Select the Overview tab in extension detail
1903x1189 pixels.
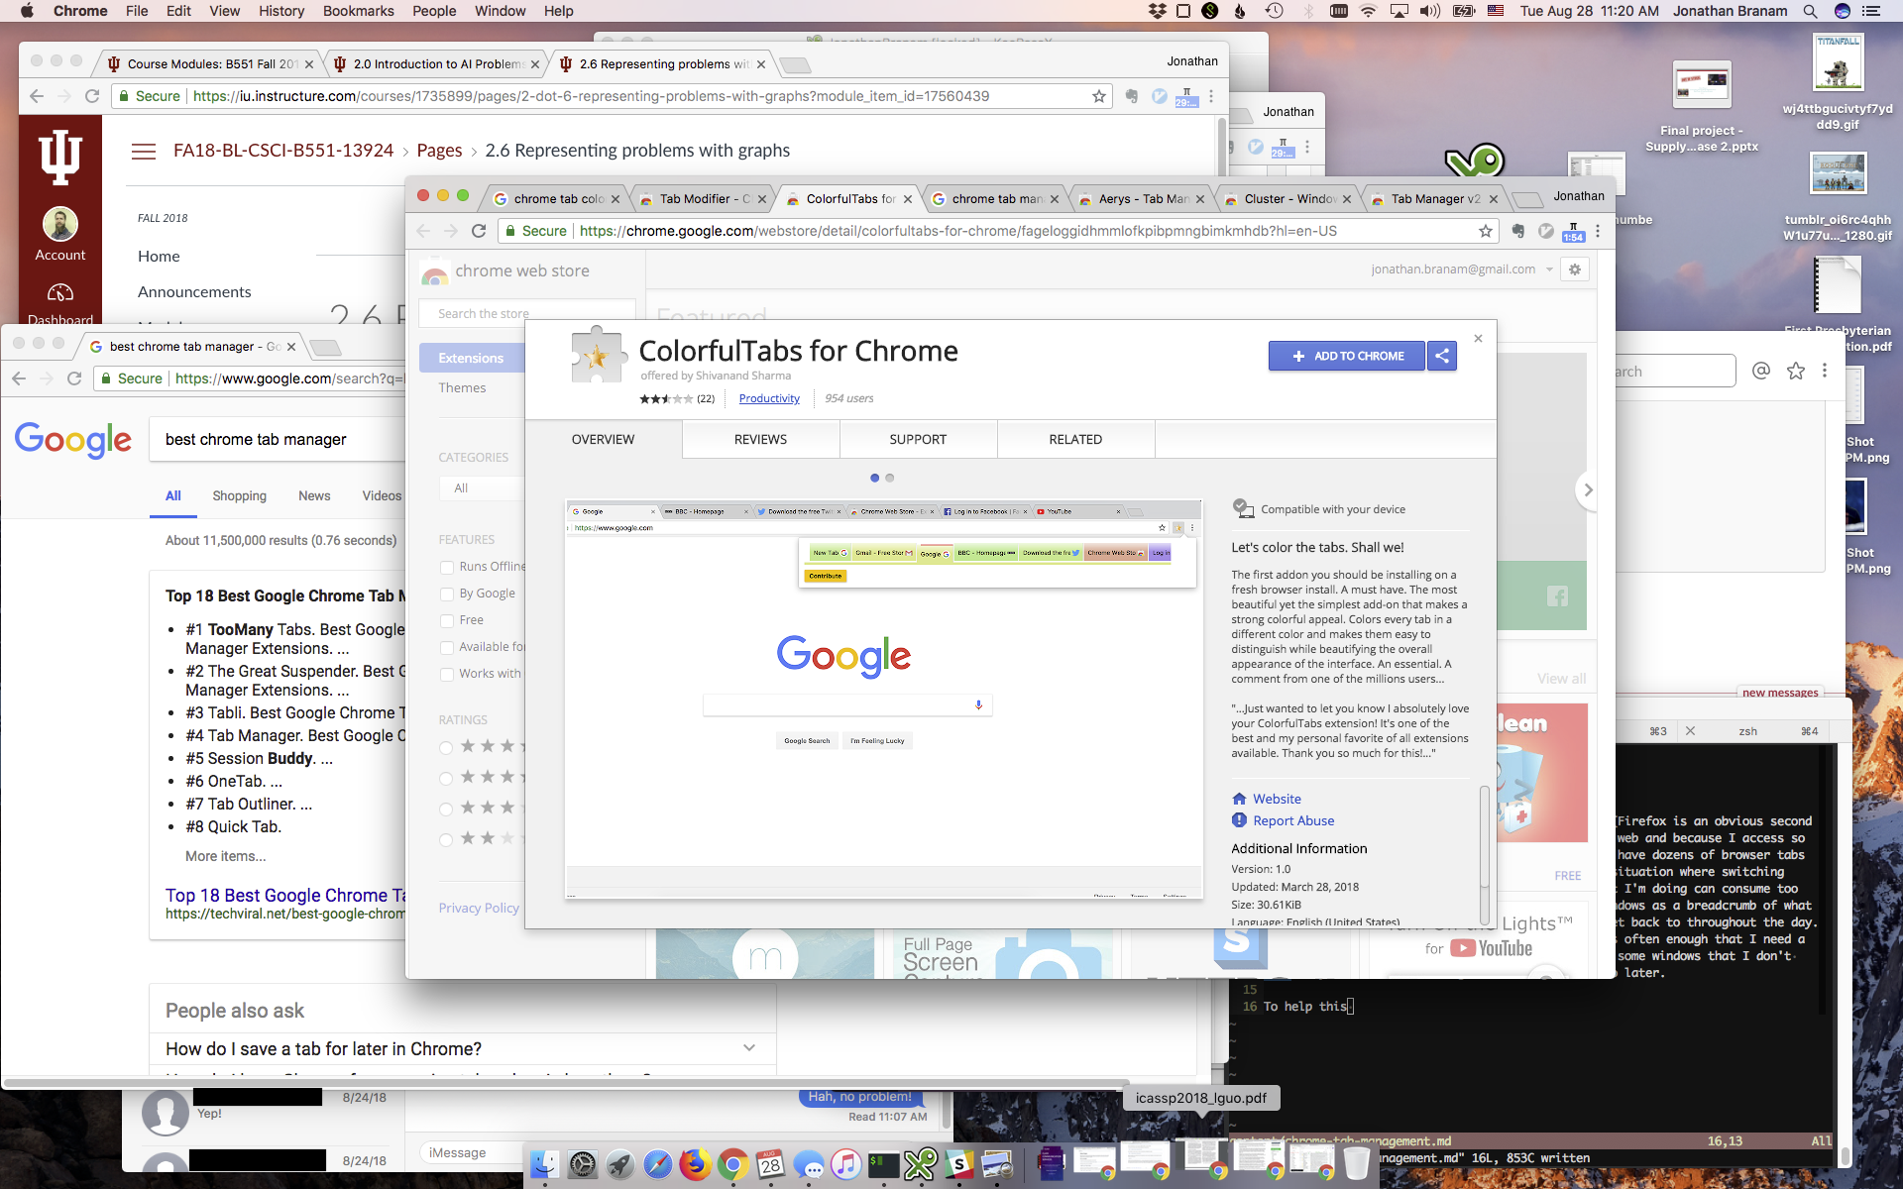pyautogui.click(x=603, y=440)
